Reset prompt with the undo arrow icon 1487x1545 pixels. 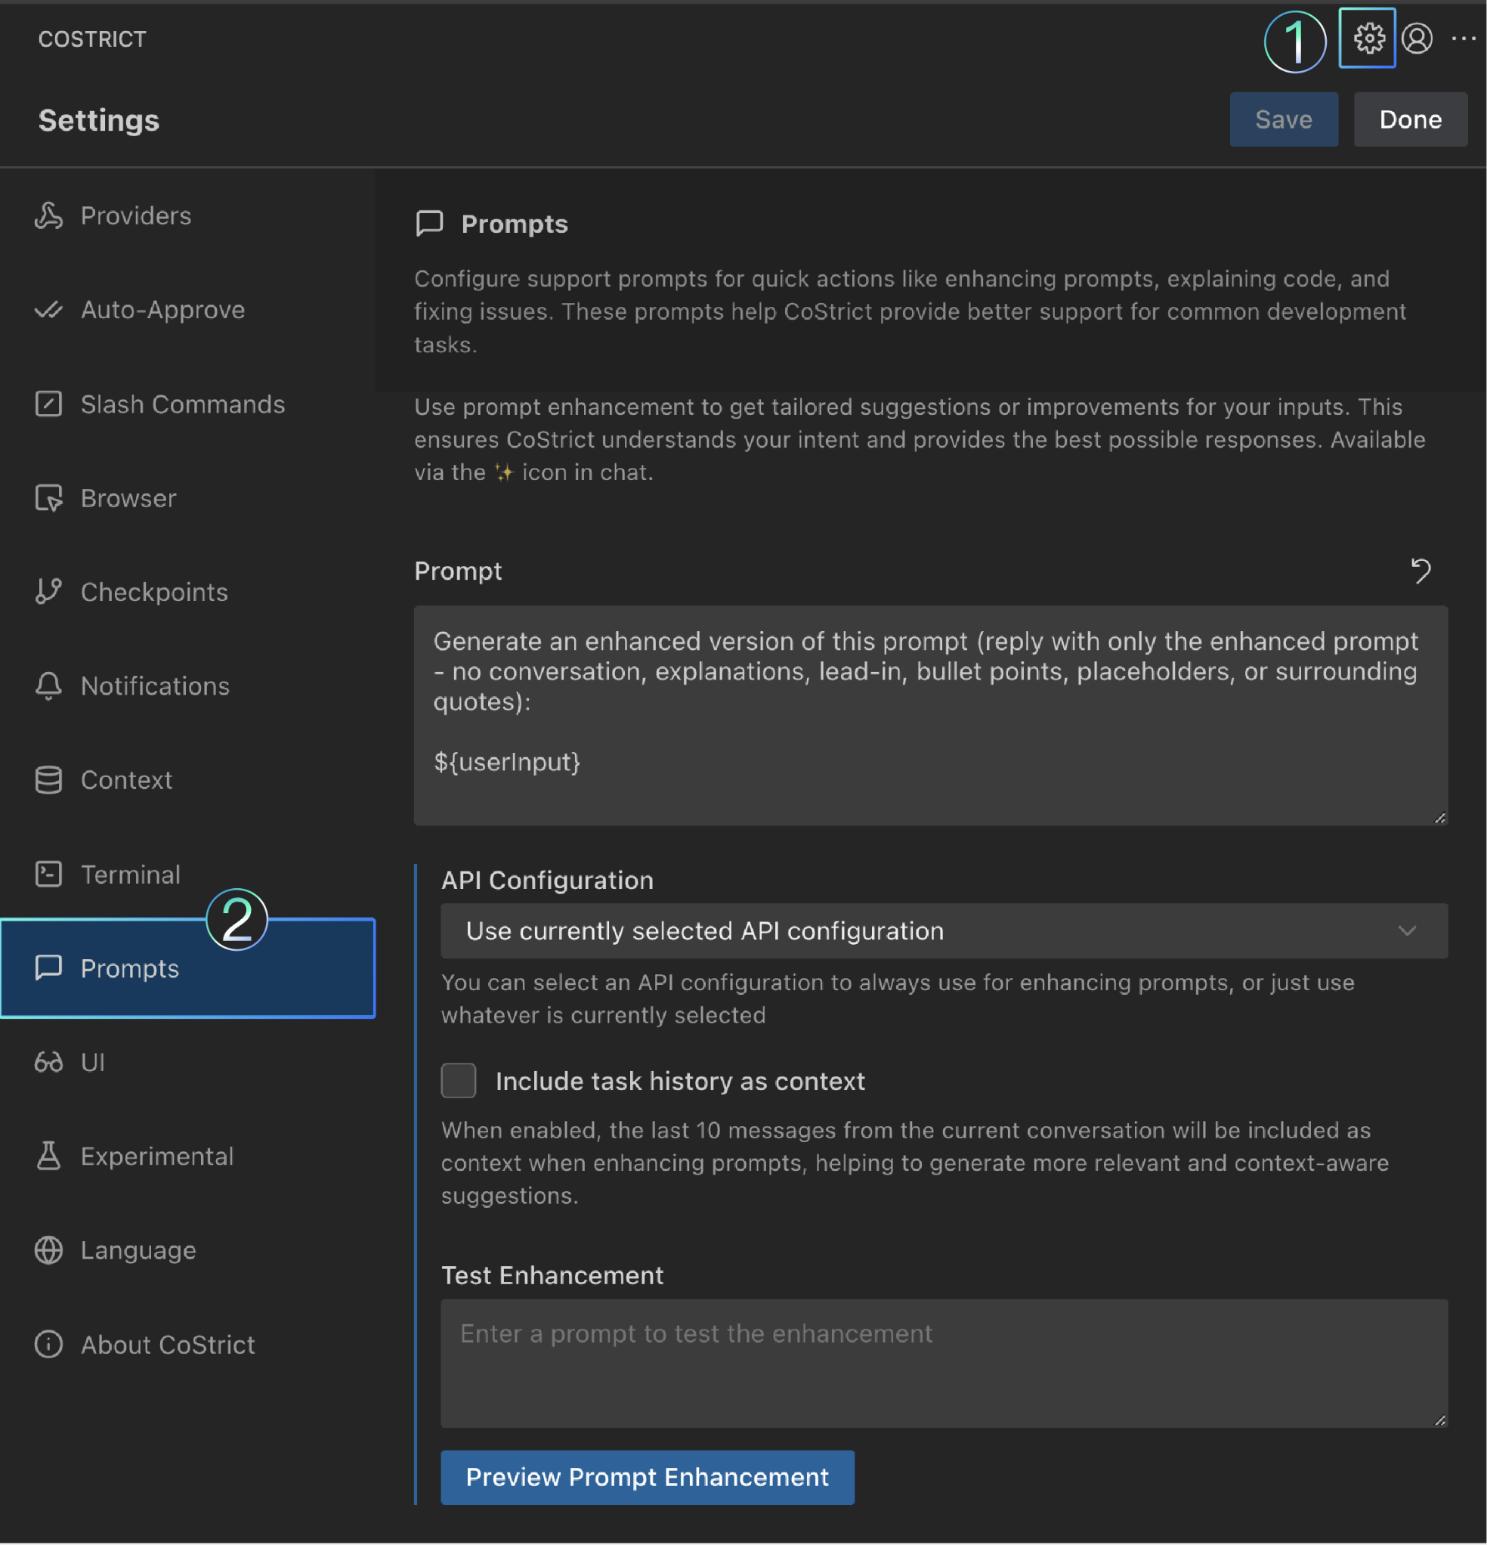click(x=1420, y=570)
